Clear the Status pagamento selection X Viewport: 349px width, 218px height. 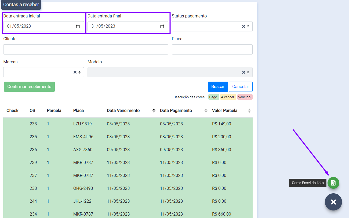243,26
